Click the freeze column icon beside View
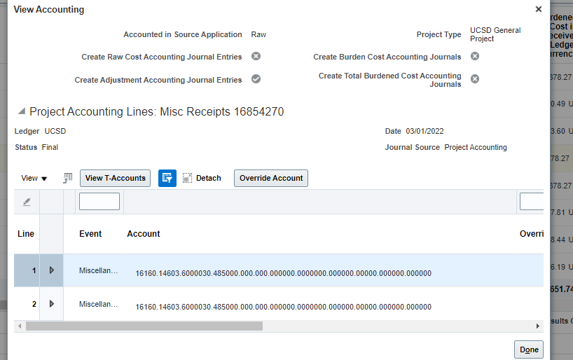Screen dimensions: 573x360 [68, 178]
